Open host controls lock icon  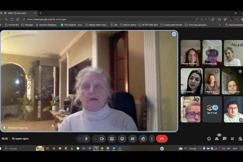pyautogui.click(x=240, y=139)
